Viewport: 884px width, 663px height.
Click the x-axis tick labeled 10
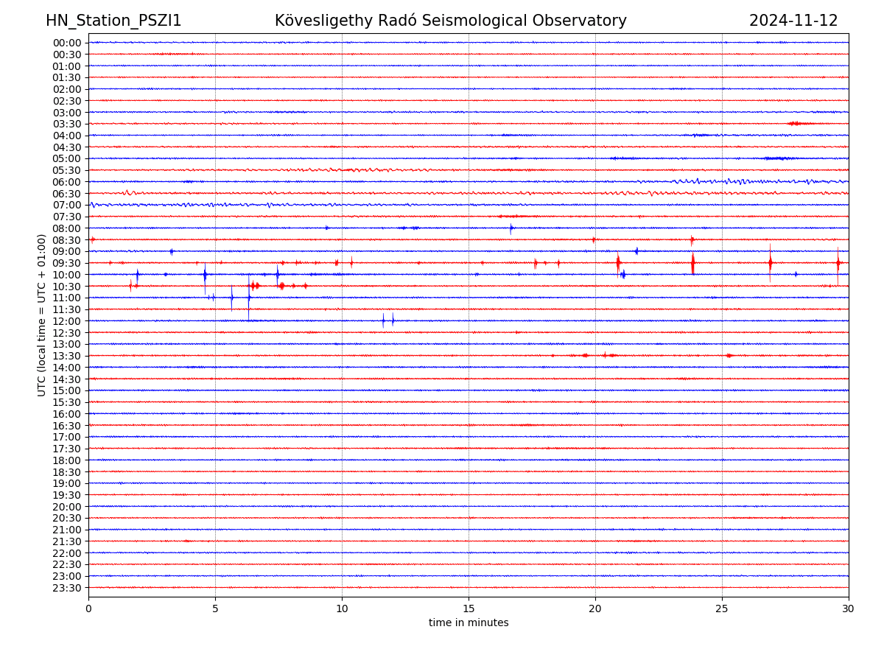click(x=342, y=609)
